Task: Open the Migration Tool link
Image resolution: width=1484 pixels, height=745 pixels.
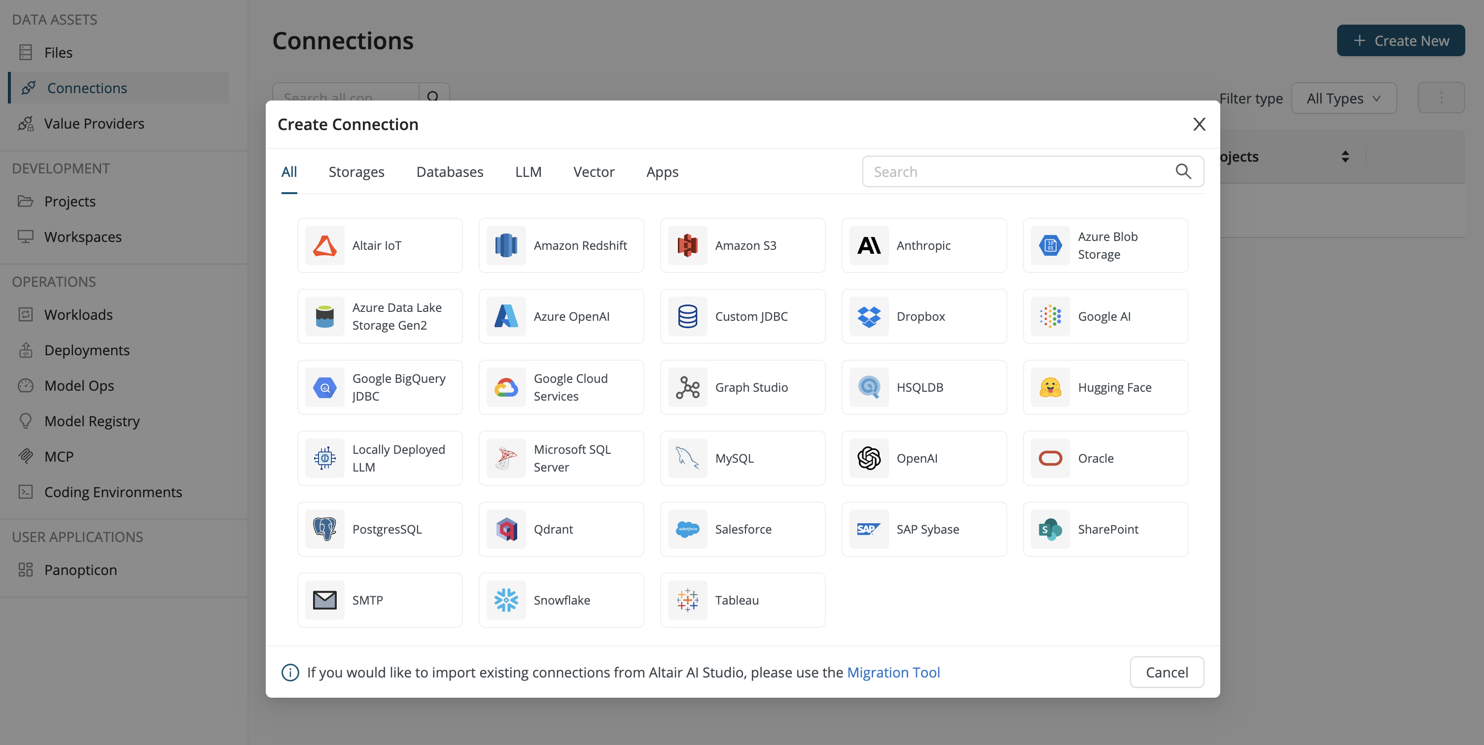Action: tap(893, 672)
